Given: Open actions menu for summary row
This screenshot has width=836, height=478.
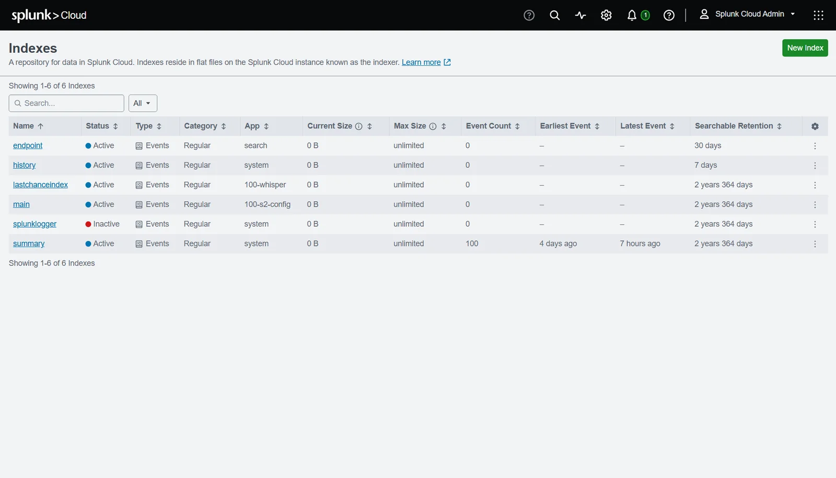Looking at the screenshot, I should [x=815, y=244].
